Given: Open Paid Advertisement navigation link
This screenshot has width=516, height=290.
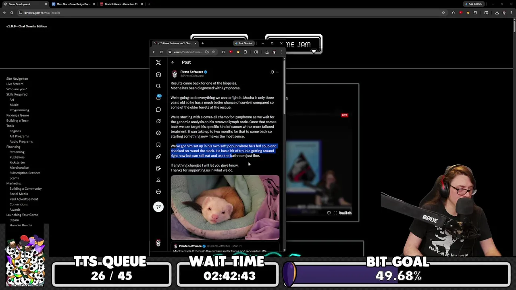Looking at the screenshot, I should click(24, 199).
